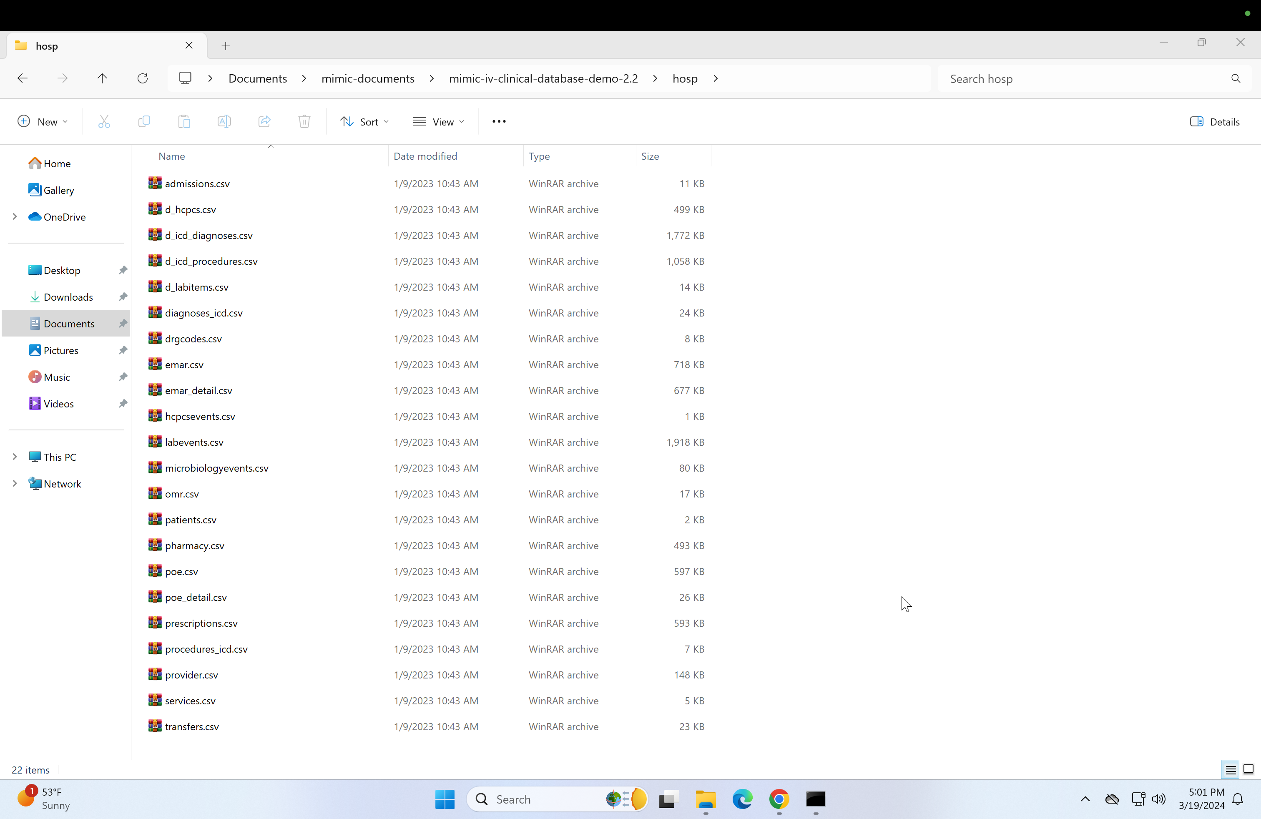
Task: Select Downloads in the sidebar
Action: point(68,296)
